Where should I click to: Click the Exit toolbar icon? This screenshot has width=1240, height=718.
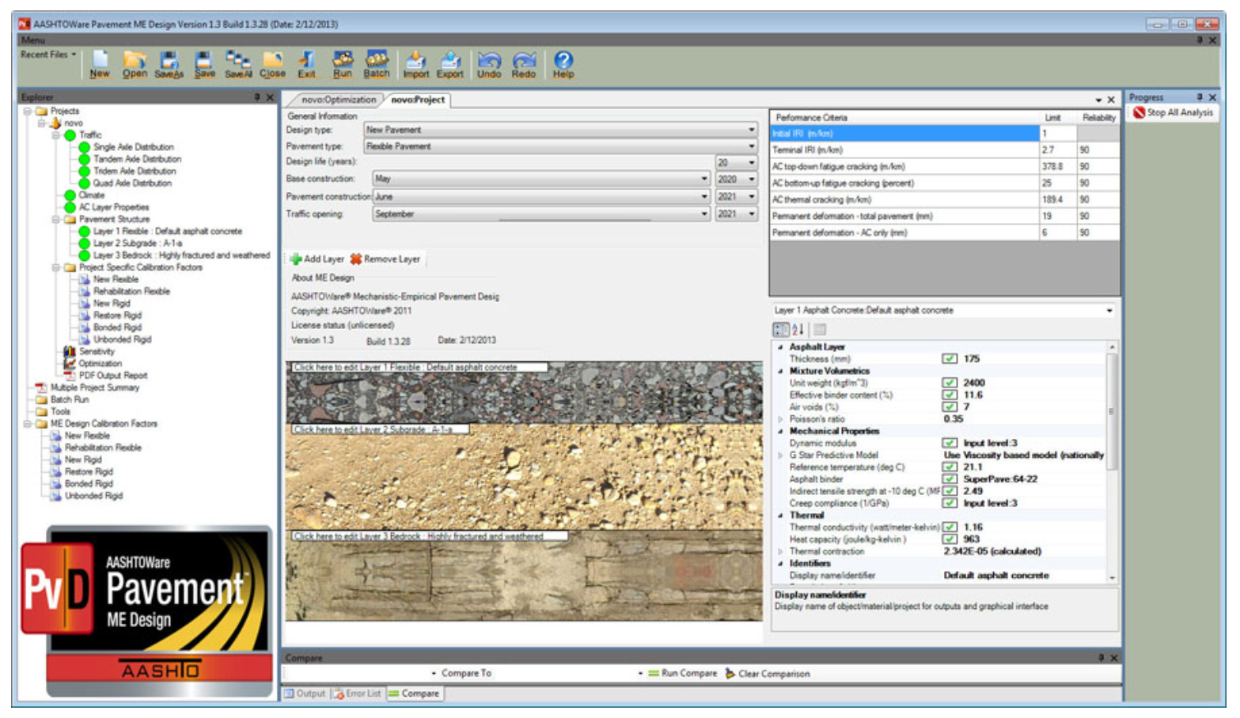point(306,59)
